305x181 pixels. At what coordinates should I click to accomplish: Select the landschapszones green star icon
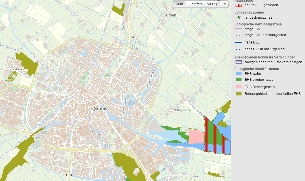click(238, 18)
